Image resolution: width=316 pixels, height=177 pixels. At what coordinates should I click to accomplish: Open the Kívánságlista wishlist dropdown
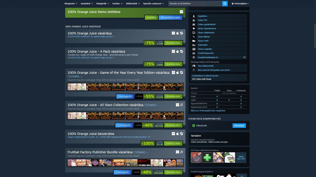(x=240, y=4)
